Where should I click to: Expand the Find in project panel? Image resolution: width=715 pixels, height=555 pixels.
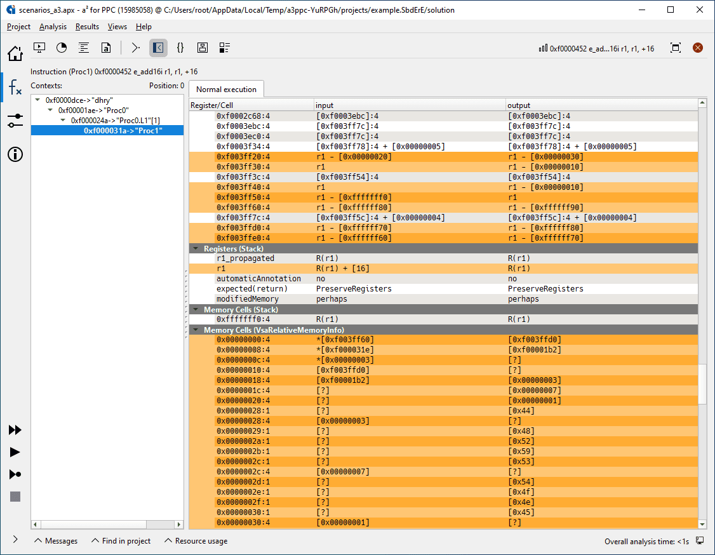(121, 541)
